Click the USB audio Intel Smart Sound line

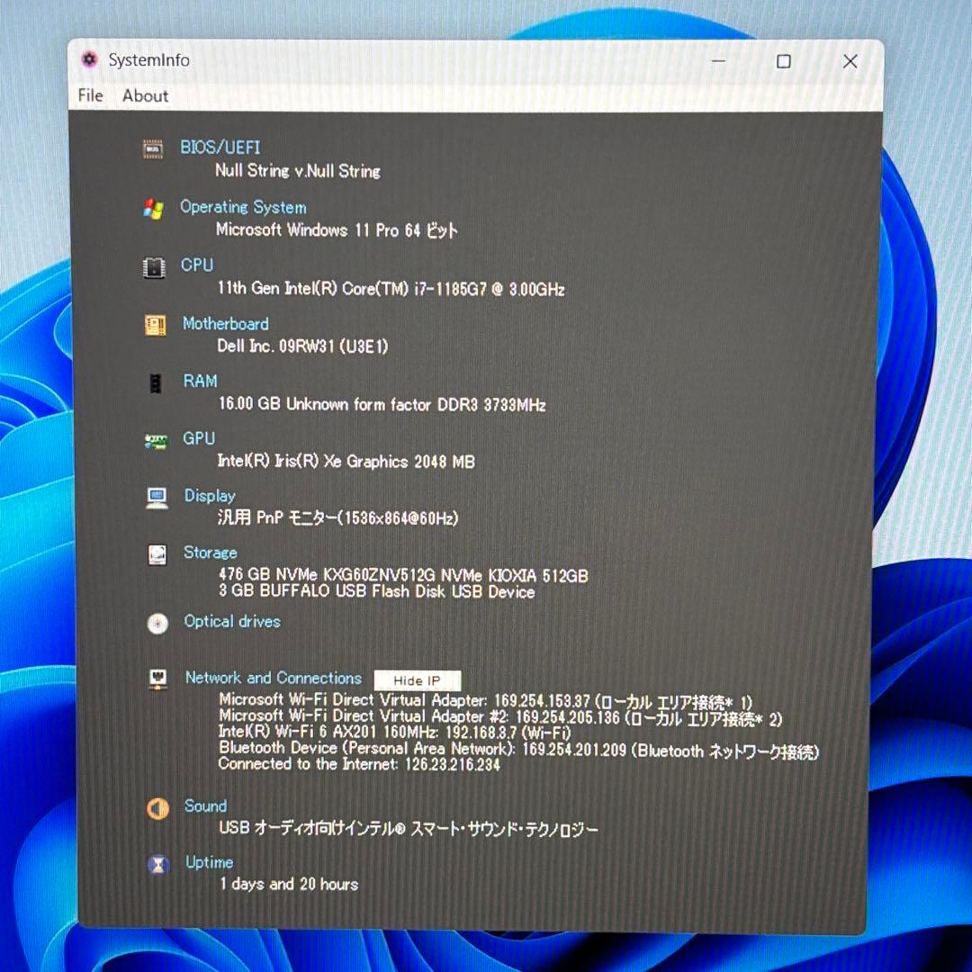(x=409, y=828)
